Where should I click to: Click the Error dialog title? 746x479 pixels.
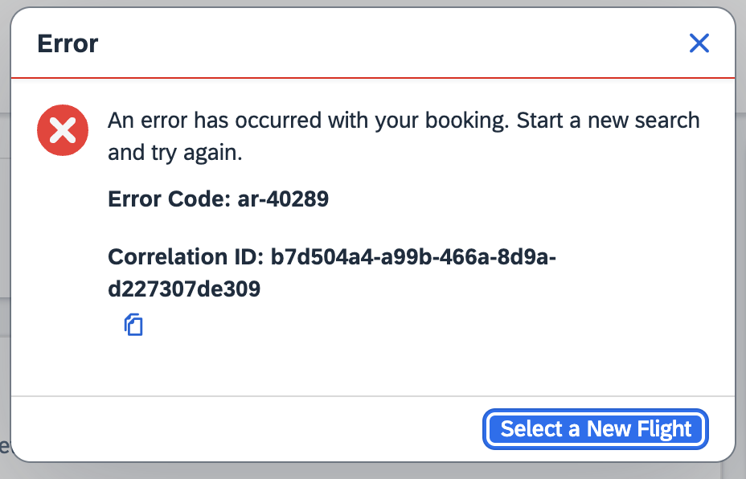pyautogui.click(x=68, y=43)
